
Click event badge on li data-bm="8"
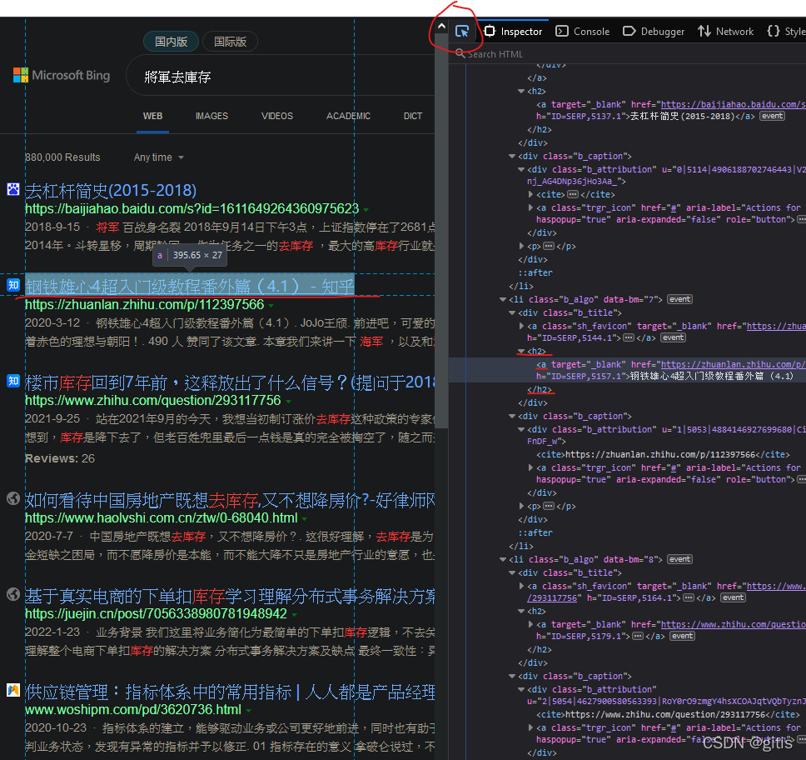point(679,559)
